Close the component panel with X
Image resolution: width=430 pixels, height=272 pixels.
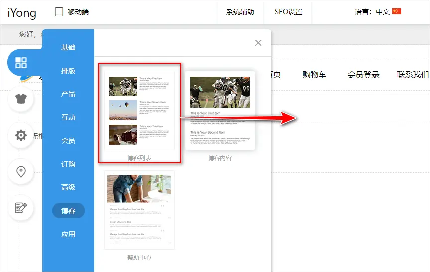[258, 43]
